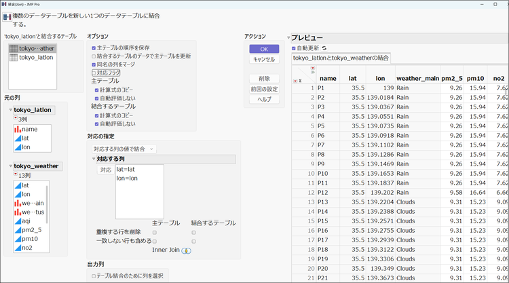The image size is (509, 283).
Task: Toggle 主テーブル 自動評価しない checkbox
Action: [97, 98]
